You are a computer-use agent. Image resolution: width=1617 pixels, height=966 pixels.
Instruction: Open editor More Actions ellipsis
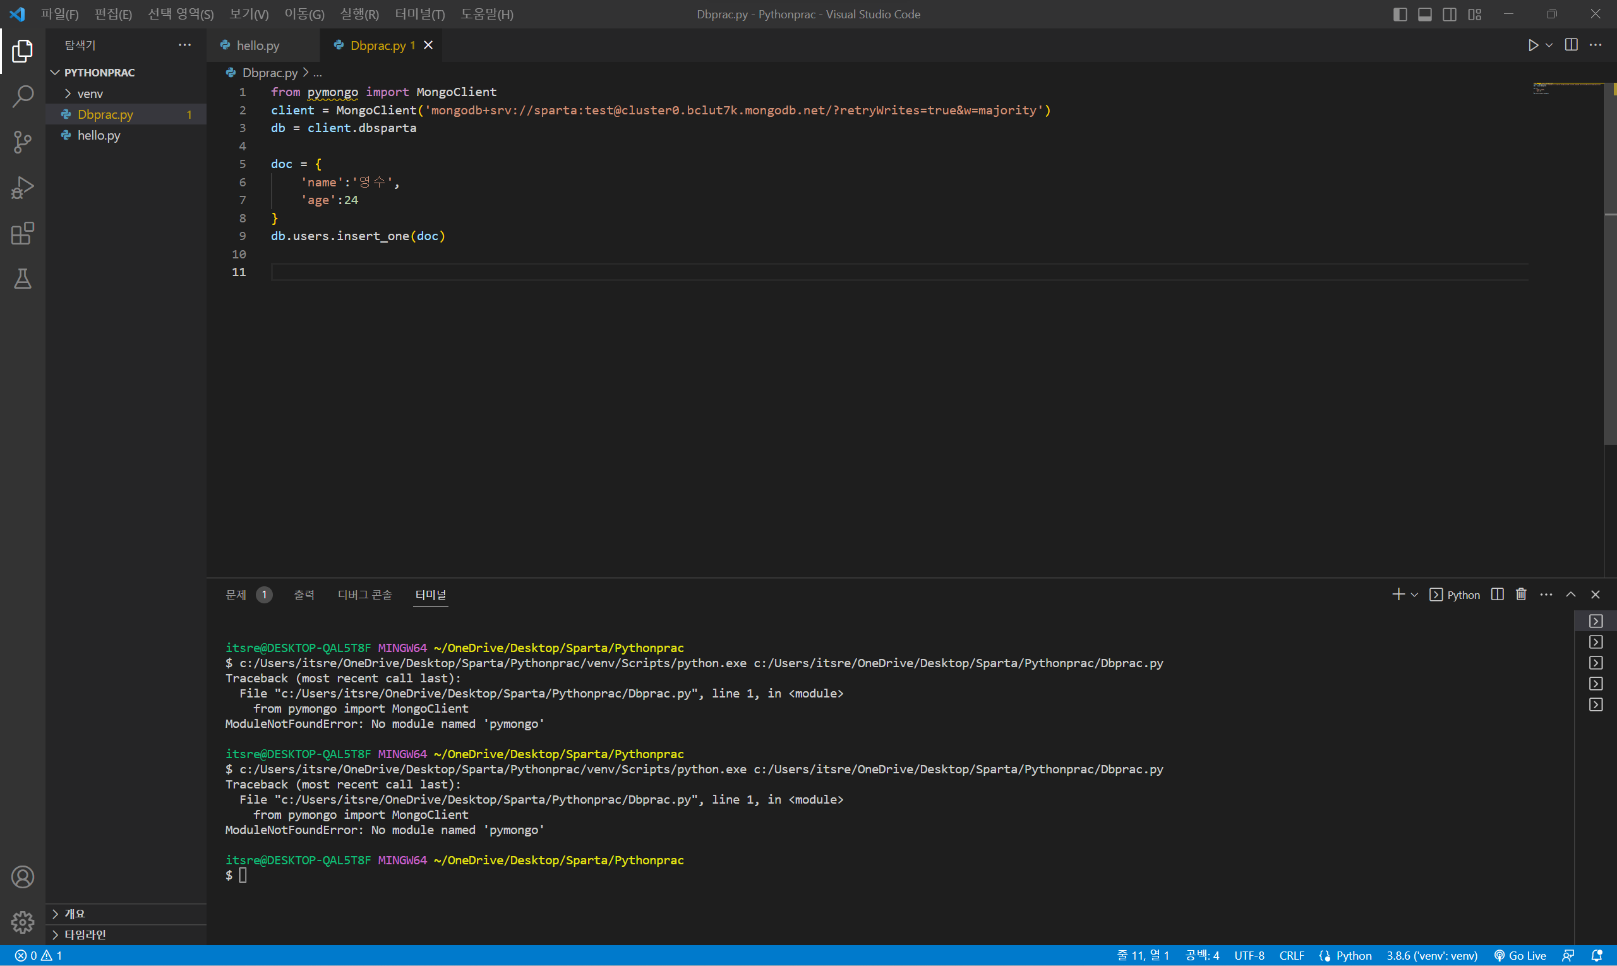pos(1596,45)
